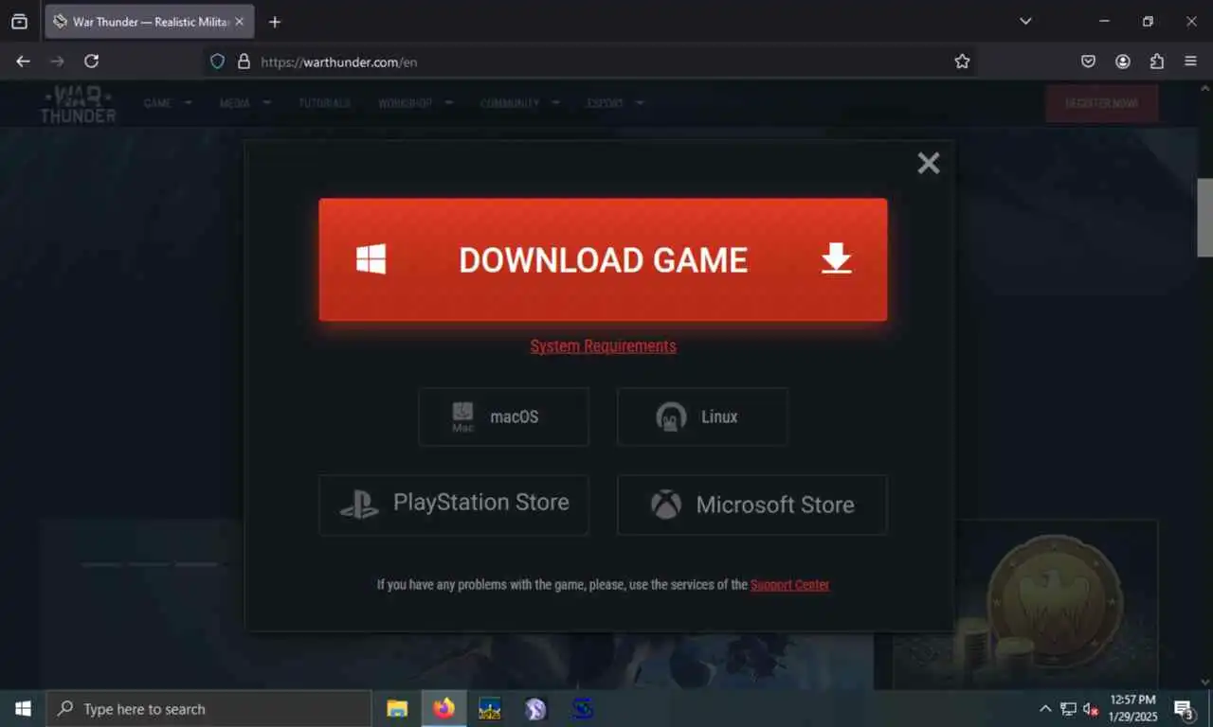This screenshot has width=1213, height=727.
Task: Expand the COMMUNITY menu in site header
Action: pyautogui.click(x=519, y=103)
